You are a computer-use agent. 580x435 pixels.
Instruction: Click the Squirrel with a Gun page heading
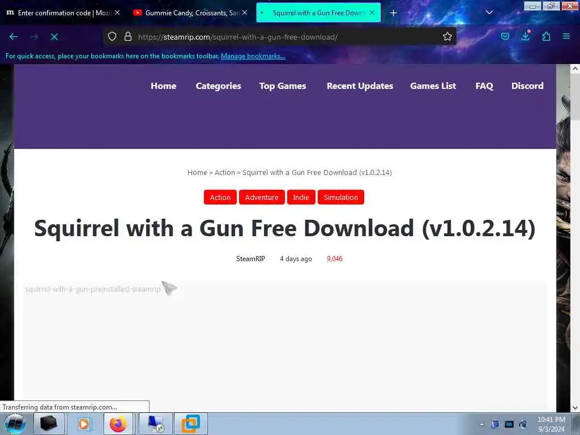[x=285, y=228]
